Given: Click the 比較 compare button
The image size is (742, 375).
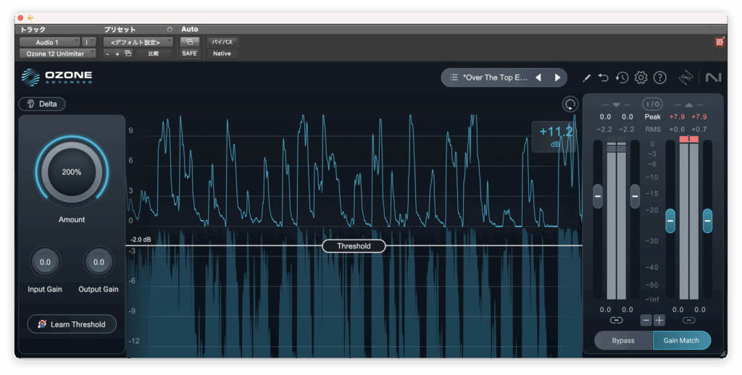Looking at the screenshot, I should 154,54.
